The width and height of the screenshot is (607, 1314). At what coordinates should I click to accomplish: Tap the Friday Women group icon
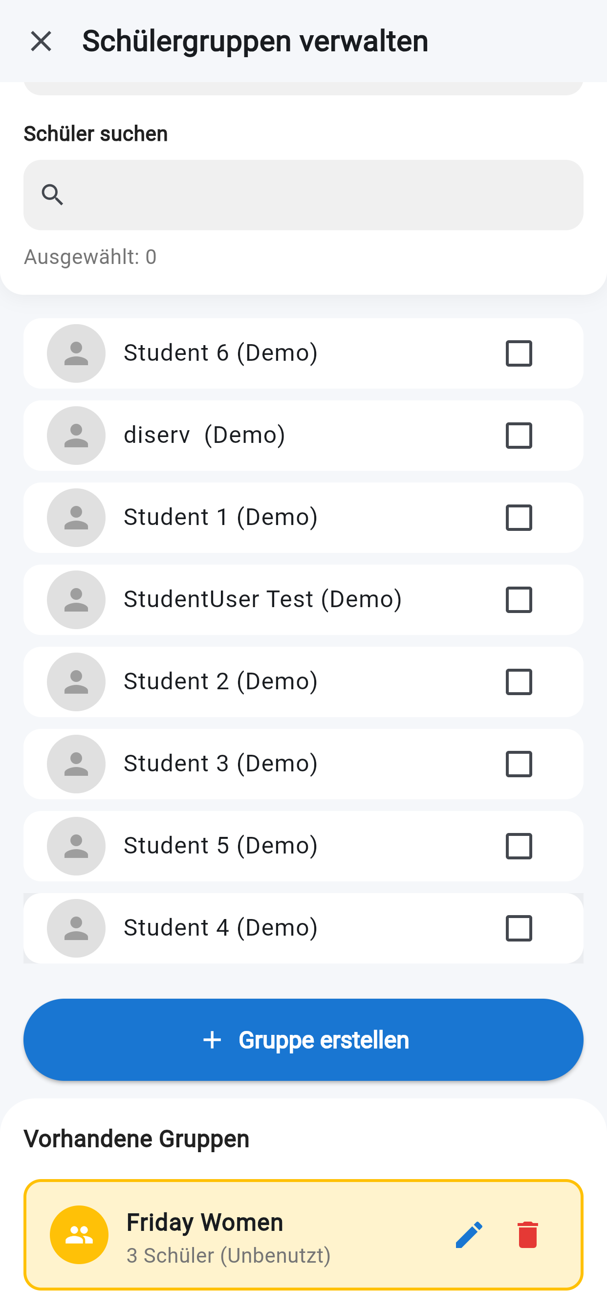coord(79,1234)
